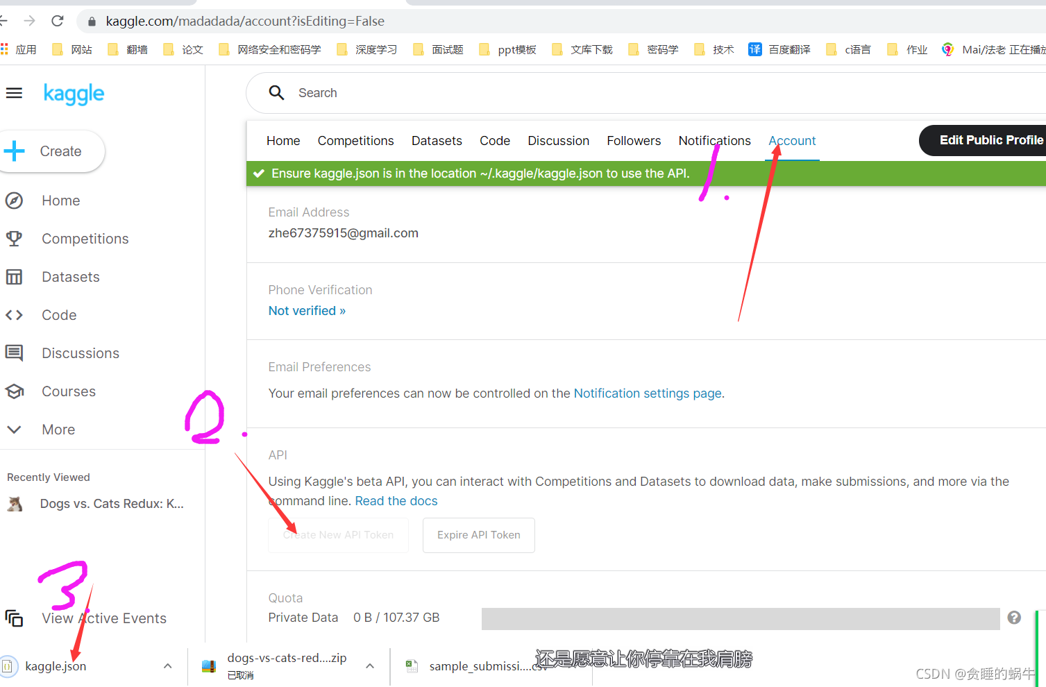Open the 密码学 bookmark folder
This screenshot has height=687, width=1046.
coord(653,49)
